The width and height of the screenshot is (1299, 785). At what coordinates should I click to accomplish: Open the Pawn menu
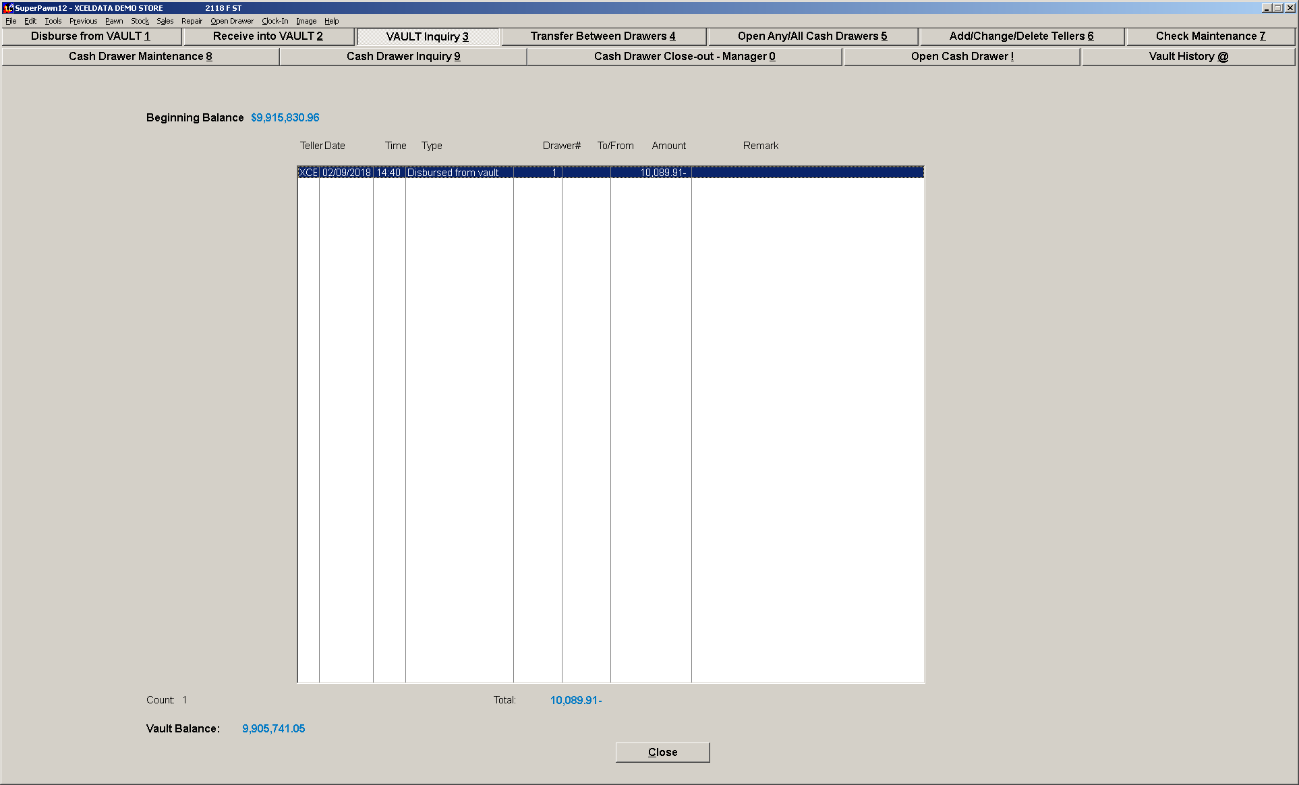pyautogui.click(x=114, y=21)
